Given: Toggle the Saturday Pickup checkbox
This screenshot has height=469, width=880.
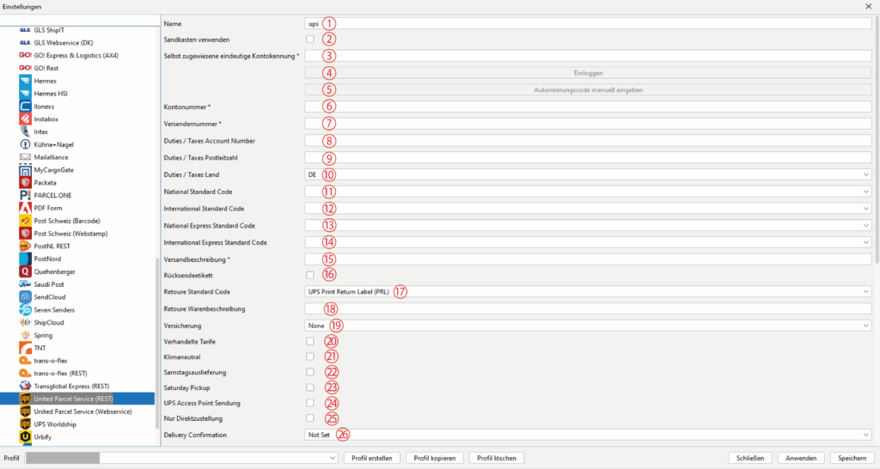Looking at the screenshot, I should coord(309,387).
